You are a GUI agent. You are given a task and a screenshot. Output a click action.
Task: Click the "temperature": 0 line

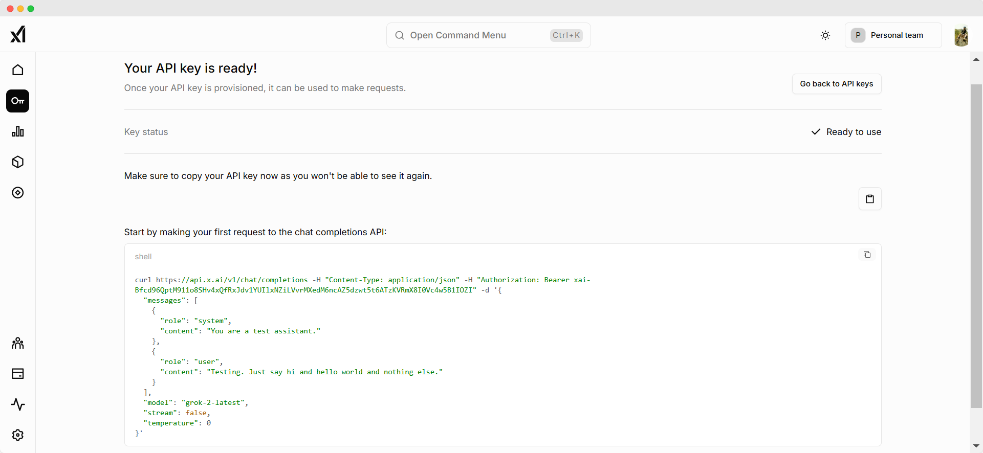click(x=177, y=423)
